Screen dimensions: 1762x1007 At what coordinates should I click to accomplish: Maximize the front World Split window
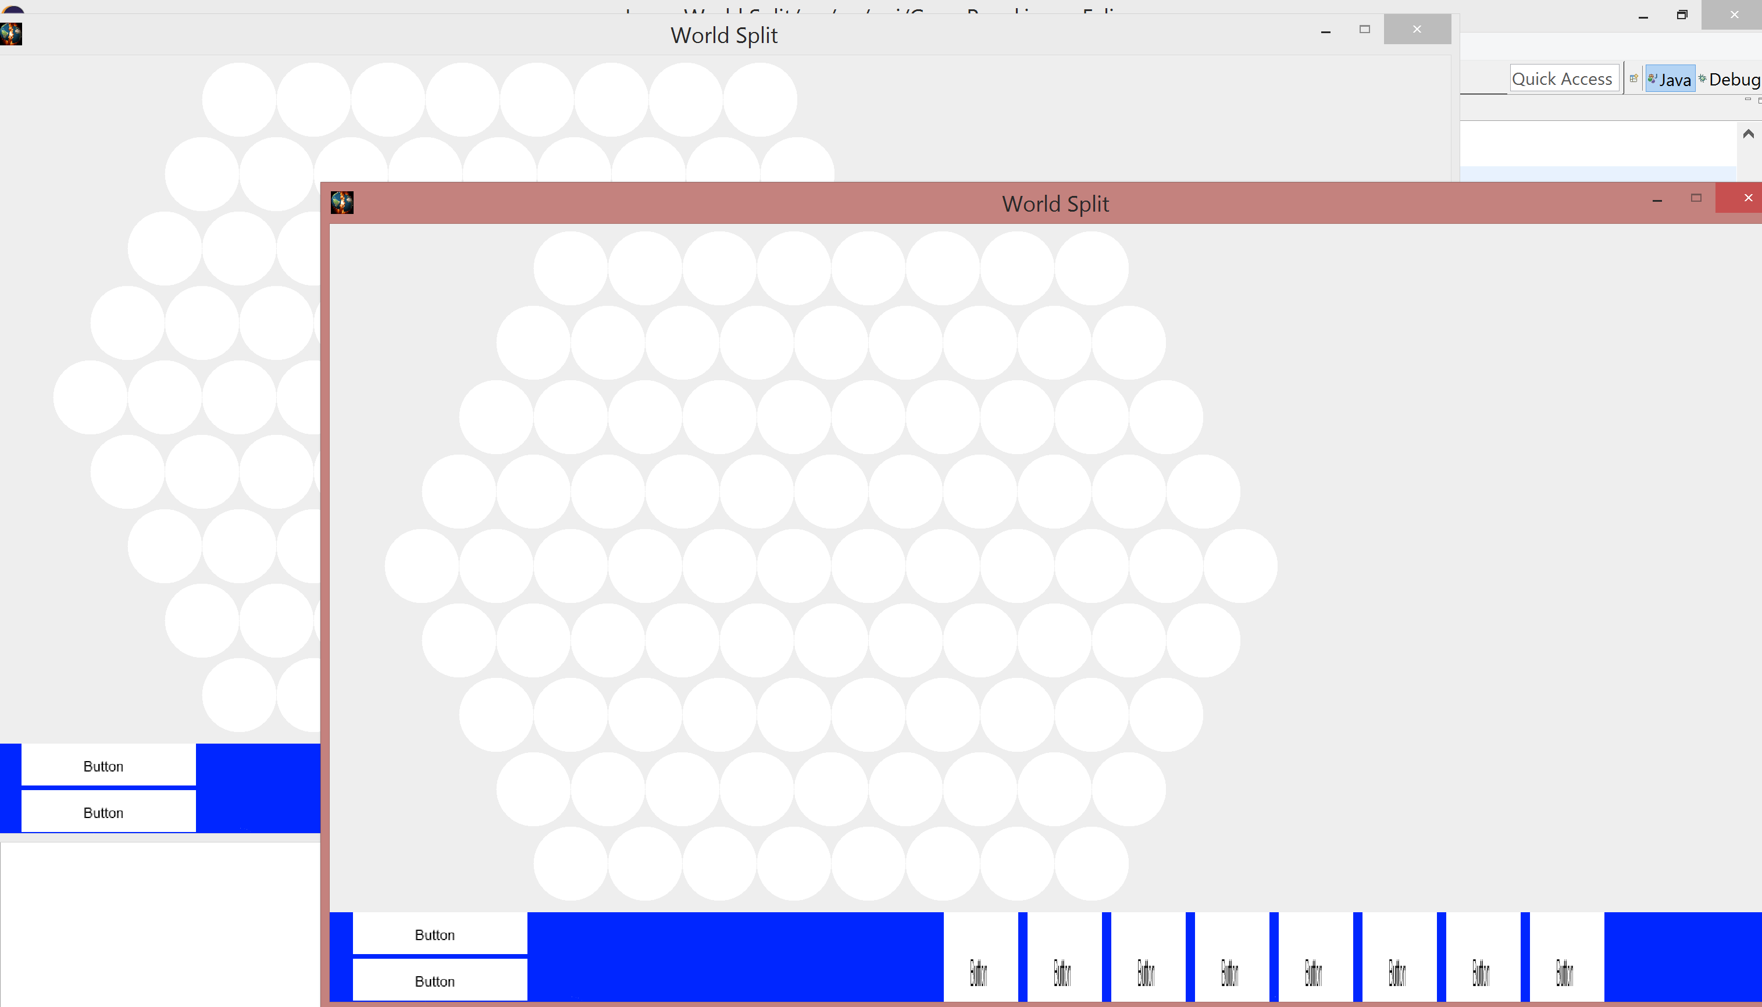pyautogui.click(x=1696, y=198)
